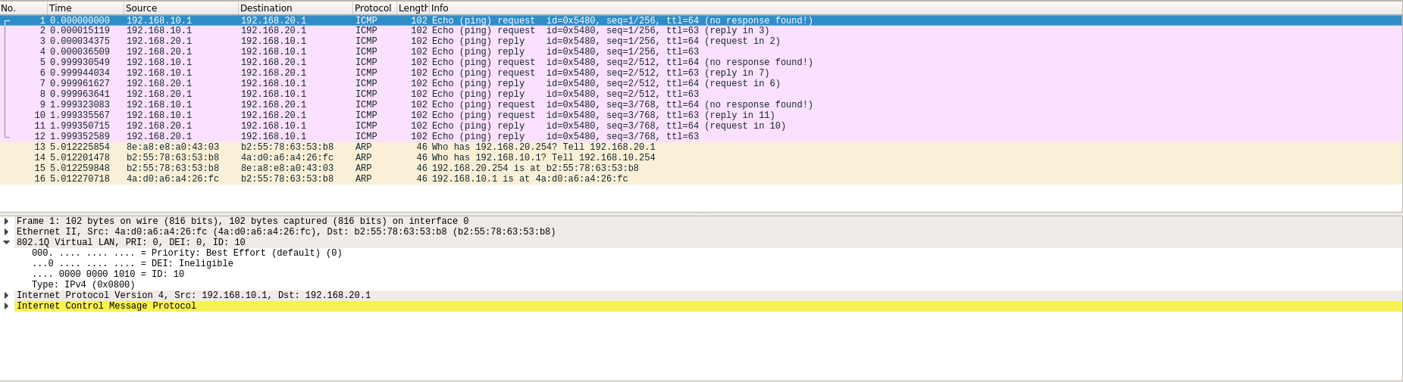Select the Type: IPv4 (0x0800) field
Screen dimensions: 1403x382
click(x=83, y=285)
